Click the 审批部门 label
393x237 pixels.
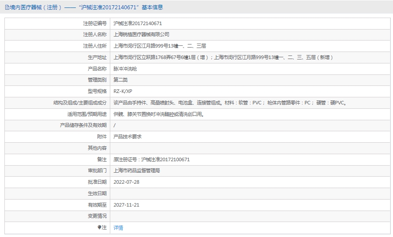[97, 170]
